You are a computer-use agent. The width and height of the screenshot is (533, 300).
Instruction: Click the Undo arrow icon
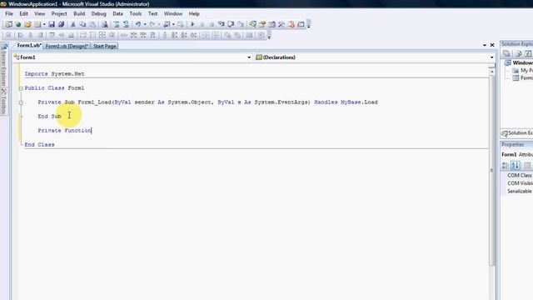pos(138,24)
